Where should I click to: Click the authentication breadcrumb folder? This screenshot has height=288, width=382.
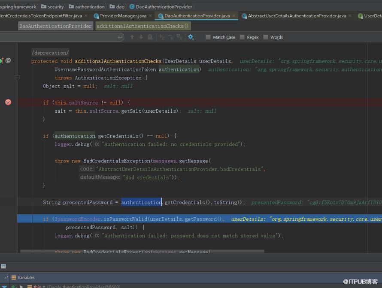pos(86,6)
